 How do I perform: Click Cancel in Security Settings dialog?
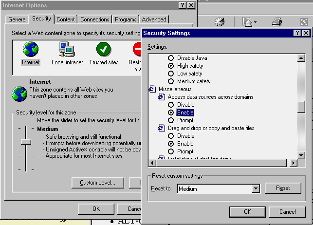288,212
